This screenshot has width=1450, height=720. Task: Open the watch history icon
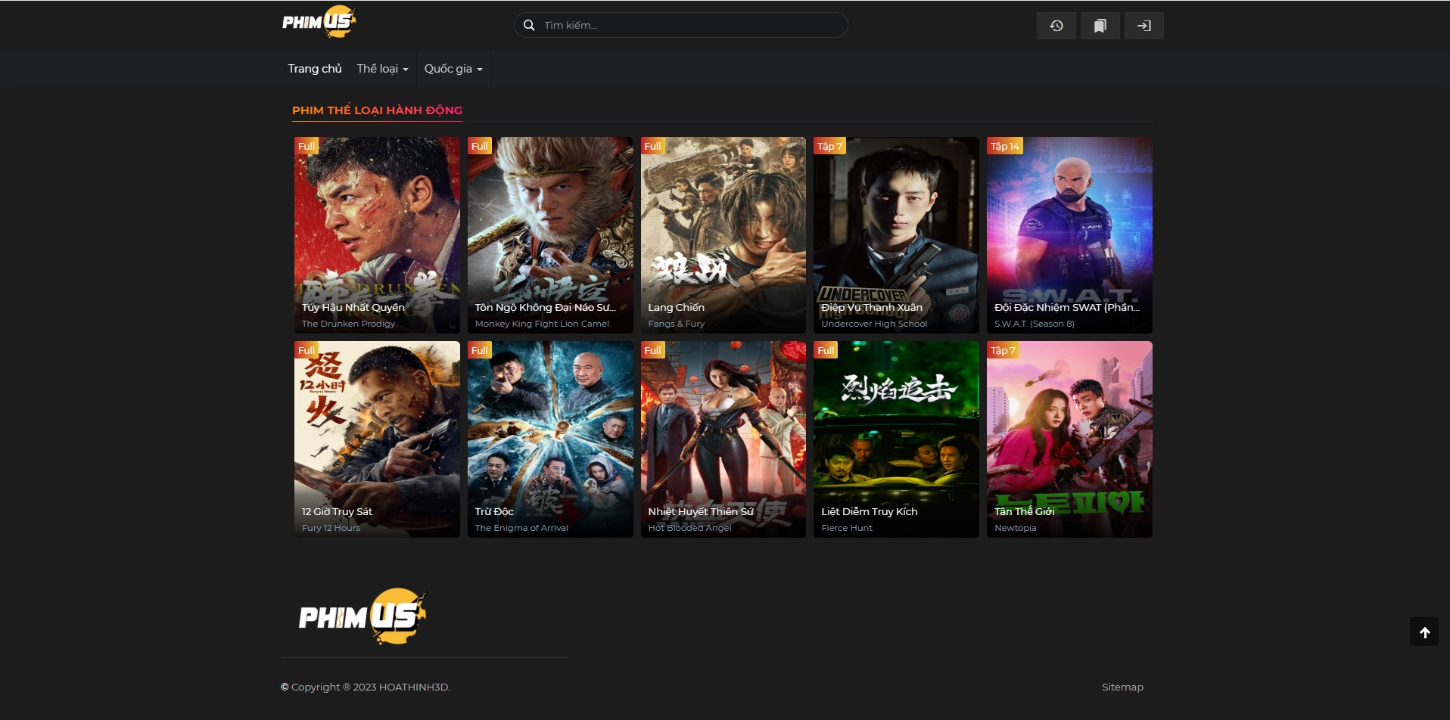coord(1056,26)
